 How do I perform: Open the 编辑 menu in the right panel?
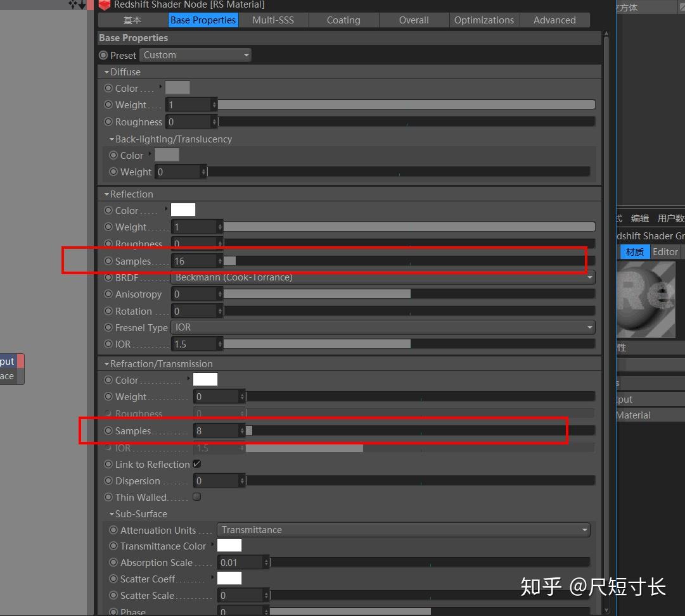640,217
